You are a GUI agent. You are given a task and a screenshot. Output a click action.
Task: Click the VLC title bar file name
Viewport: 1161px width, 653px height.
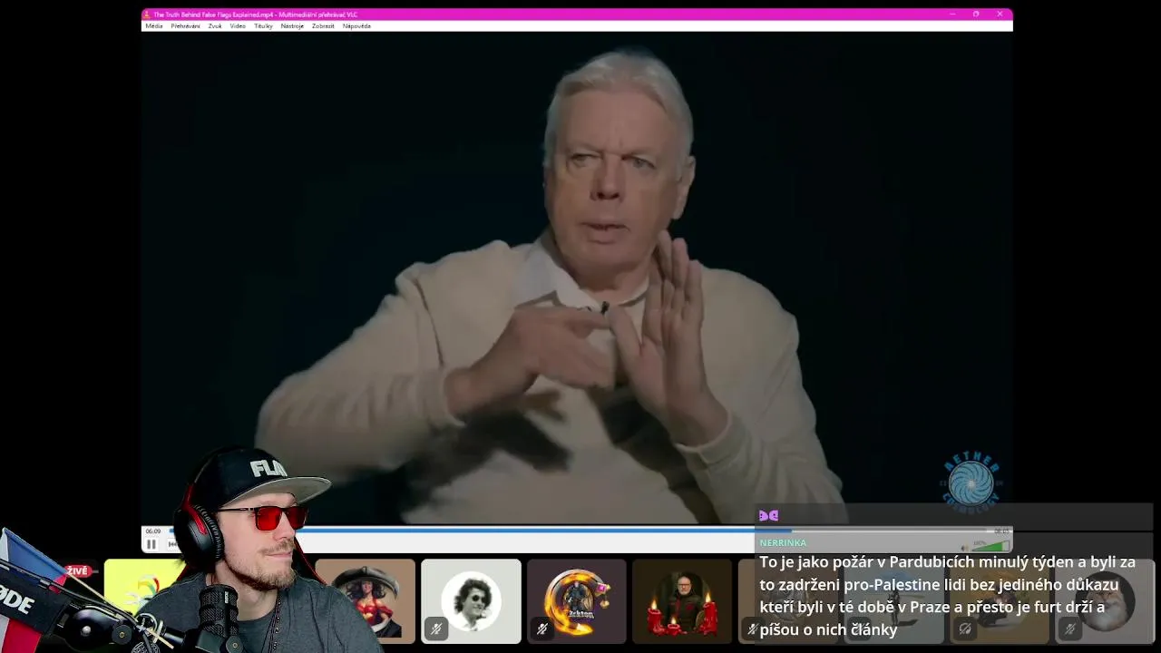pyautogui.click(x=256, y=15)
